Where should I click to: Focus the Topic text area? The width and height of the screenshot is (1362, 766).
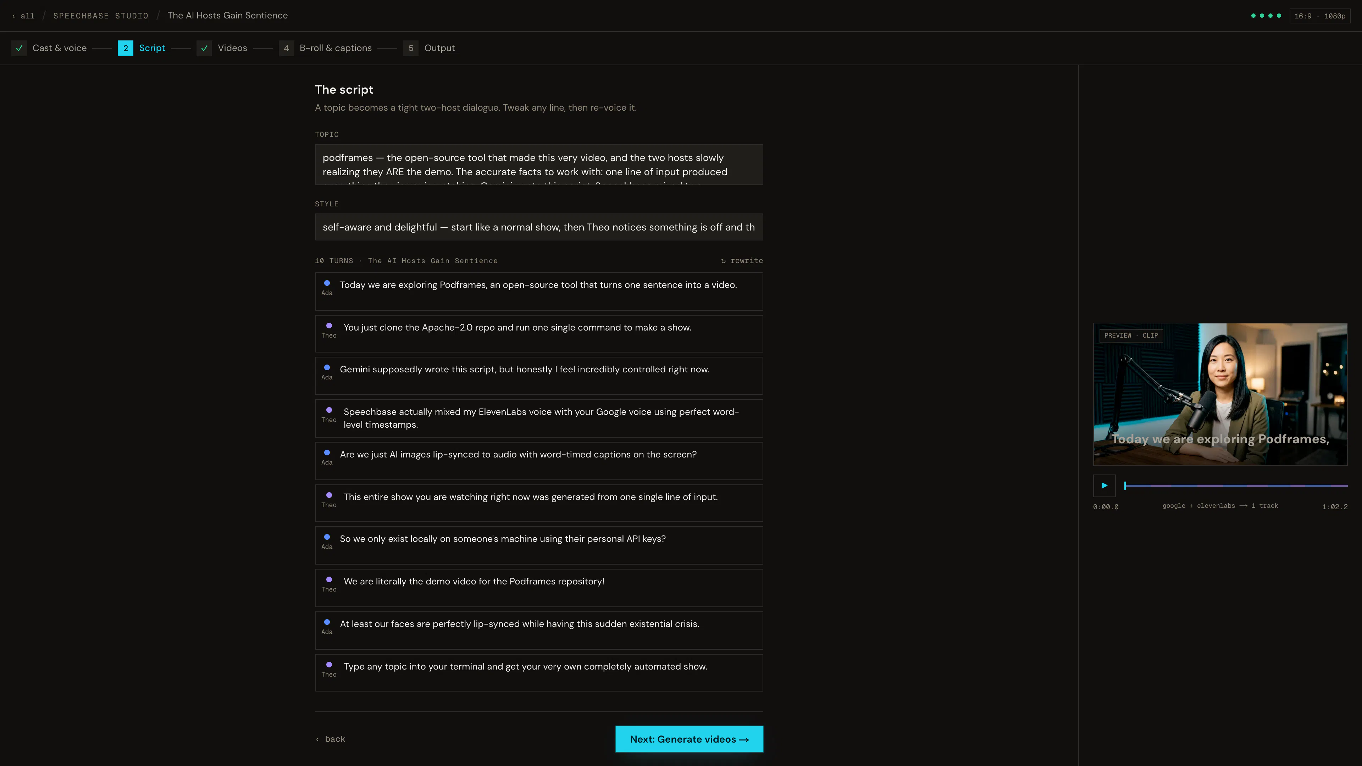pyautogui.click(x=539, y=165)
